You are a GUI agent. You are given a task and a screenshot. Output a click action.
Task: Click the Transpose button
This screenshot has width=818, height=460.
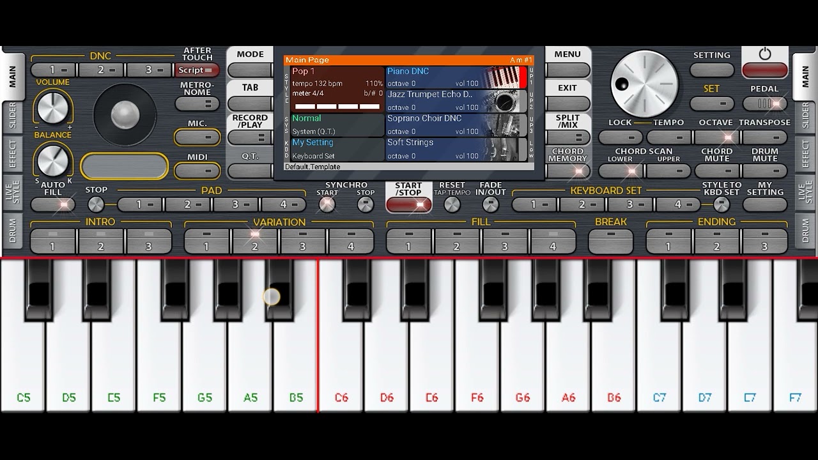(x=765, y=137)
